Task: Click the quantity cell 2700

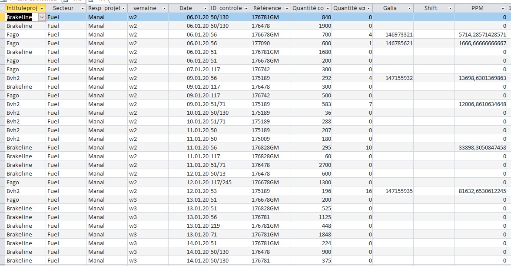Action: click(311, 165)
